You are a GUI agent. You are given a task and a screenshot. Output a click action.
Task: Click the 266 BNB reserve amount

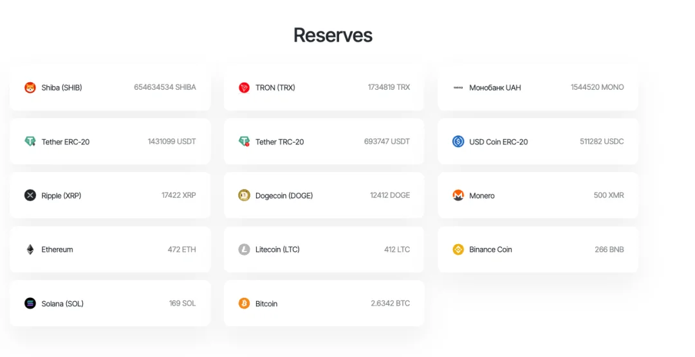click(609, 250)
